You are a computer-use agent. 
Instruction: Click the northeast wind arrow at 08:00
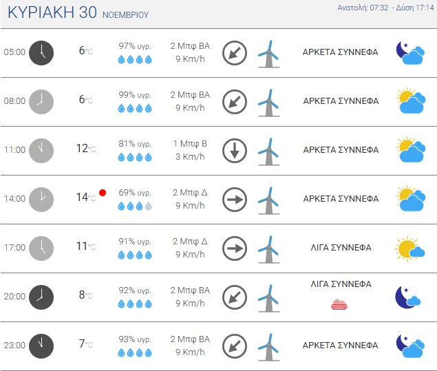(235, 101)
